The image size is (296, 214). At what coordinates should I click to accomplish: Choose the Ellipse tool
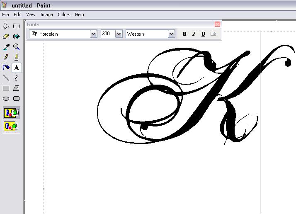[6, 99]
